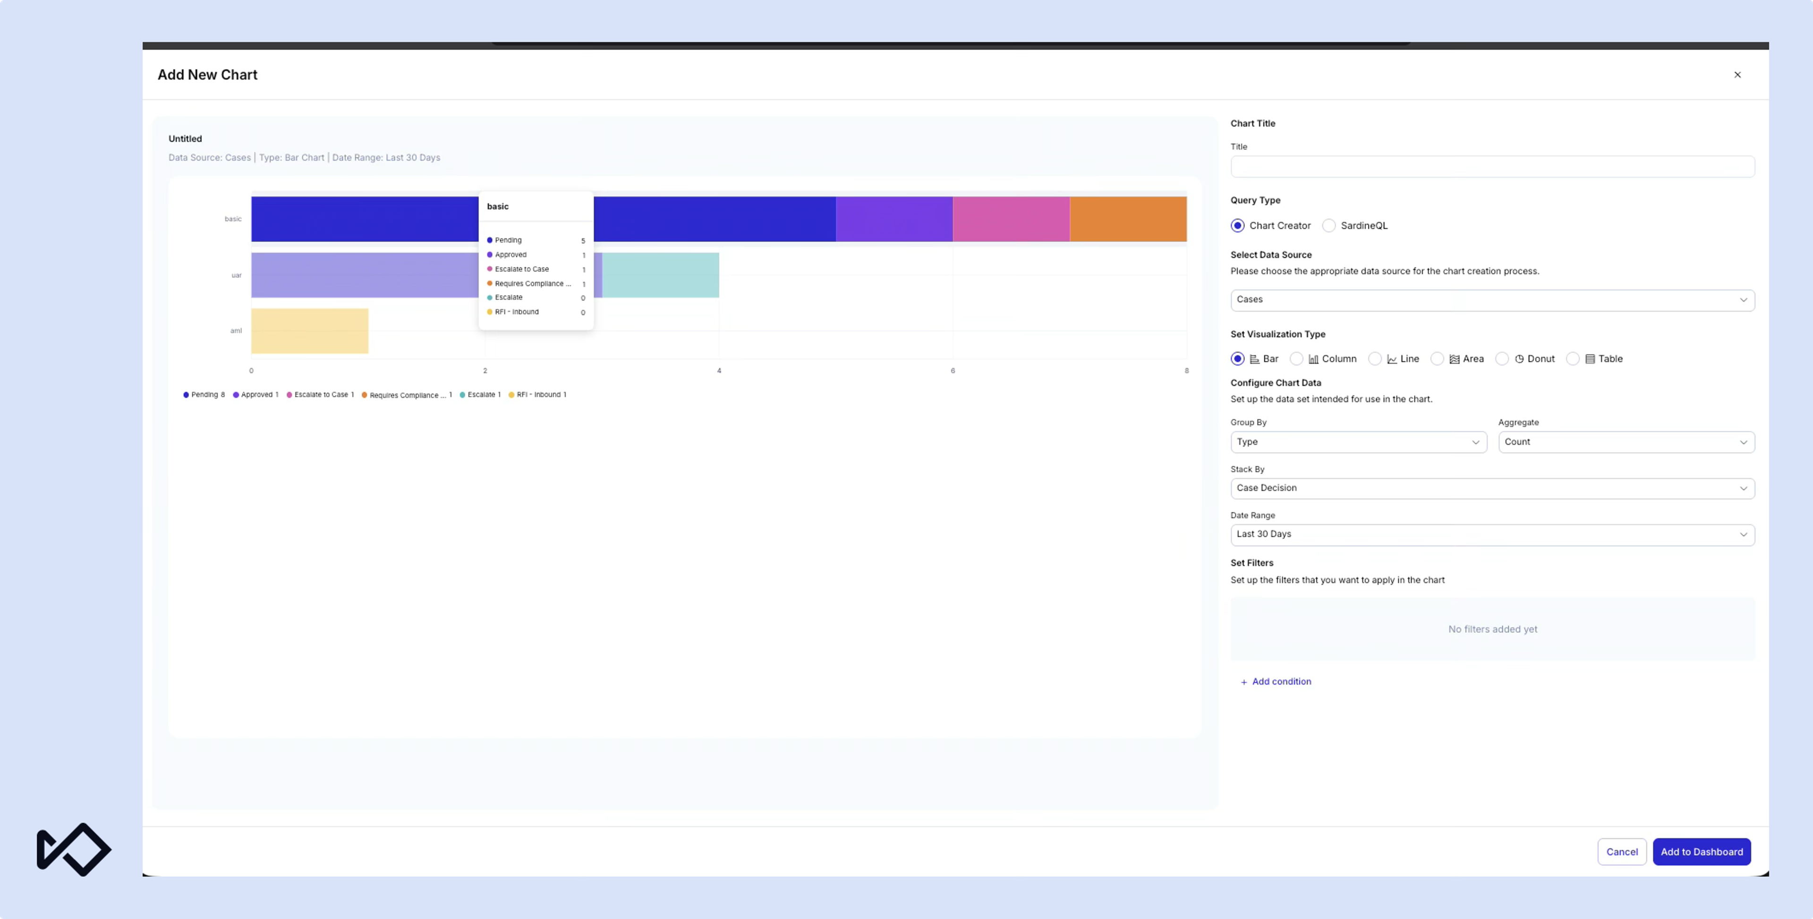This screenshot has height=919, width=1813.
Task: Click the yellow aml bar
Action: point(310,331)
